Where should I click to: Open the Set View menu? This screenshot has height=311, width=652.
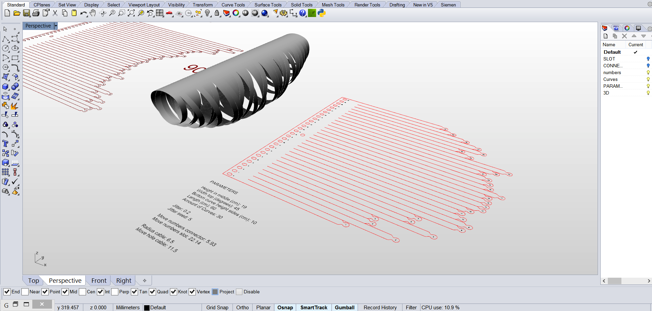[x=67, y=4]
